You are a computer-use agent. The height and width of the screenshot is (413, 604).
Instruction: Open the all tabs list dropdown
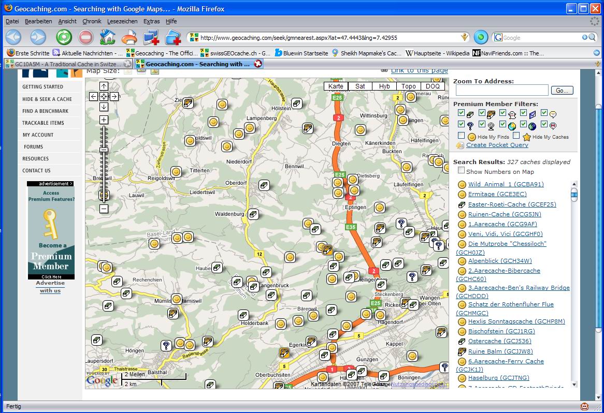(x=597, y=64)
